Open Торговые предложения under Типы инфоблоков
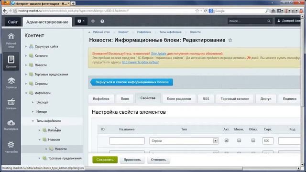This screenshot has height=172, width=306. [65, 158]
